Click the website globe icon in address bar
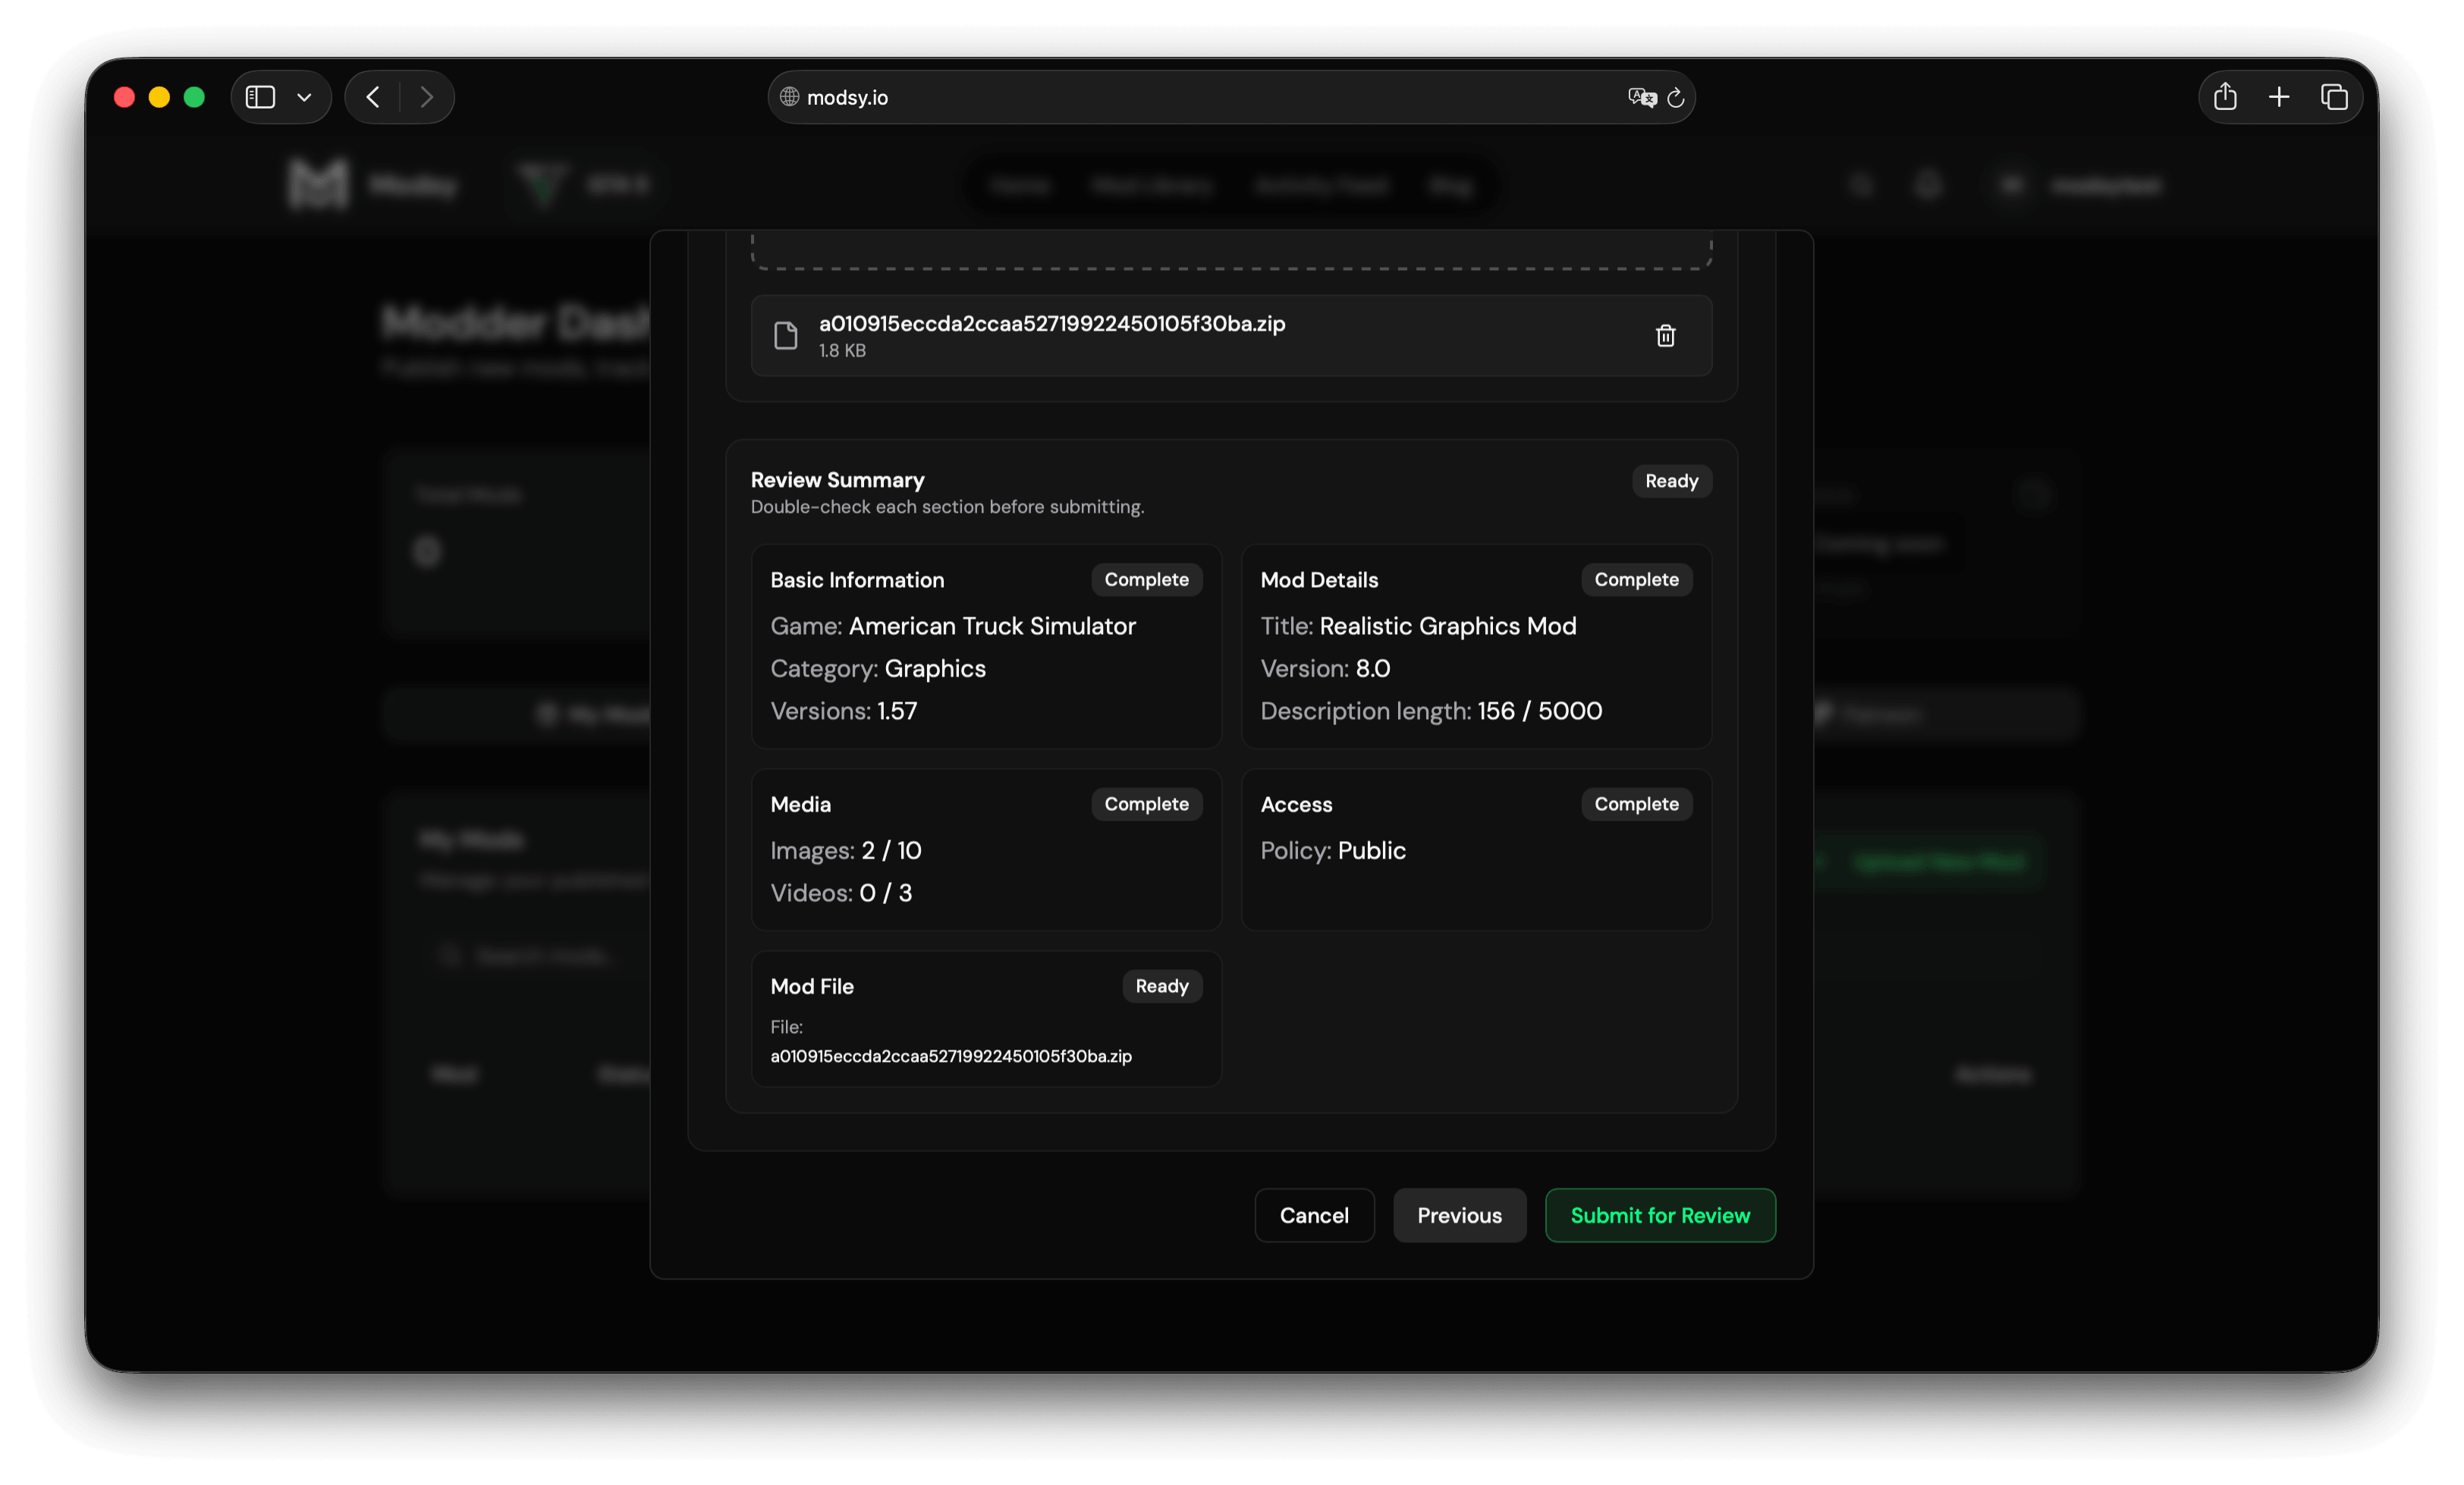 tap(789, 97)
